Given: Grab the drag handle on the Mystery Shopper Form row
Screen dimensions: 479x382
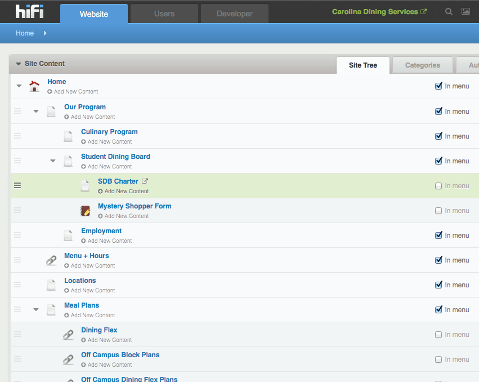Looking at the screenshot, I should (x=17, y=210).
